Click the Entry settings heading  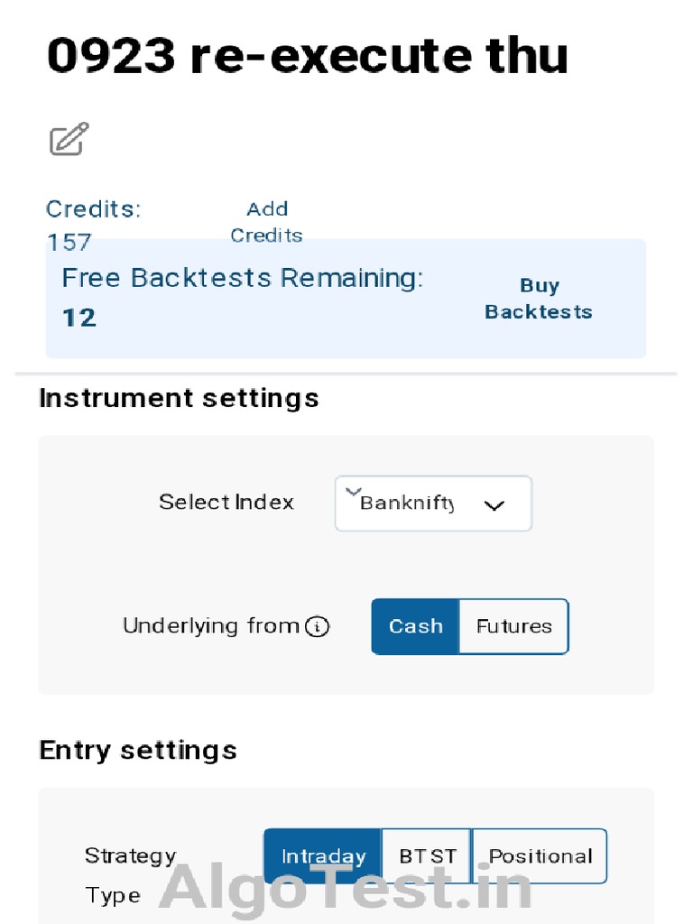[138, 750]
